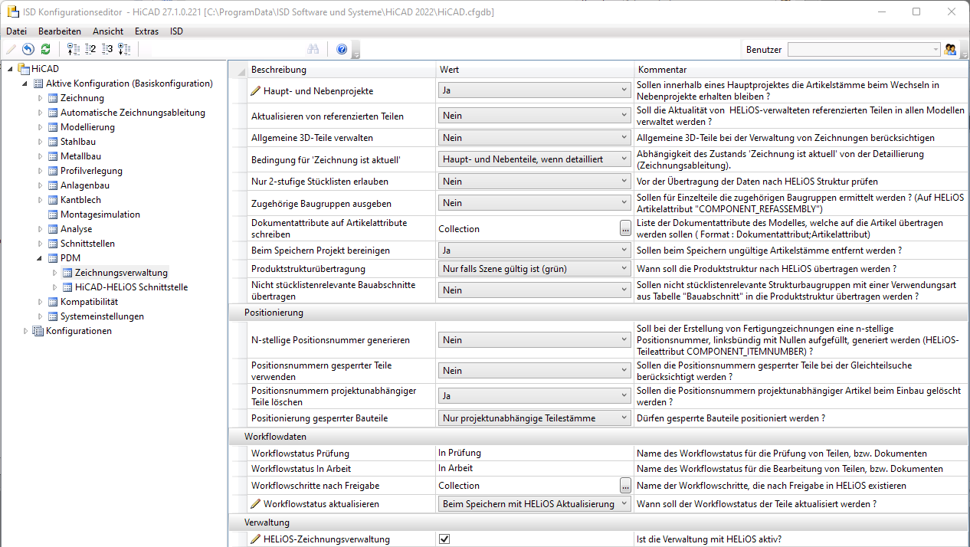Image resolution: width=970 pixels, height=547 pixels.
Task: Open the Zugehörige Baugruppen ausgeben dropdown
Action: click(x=535, y=203)
